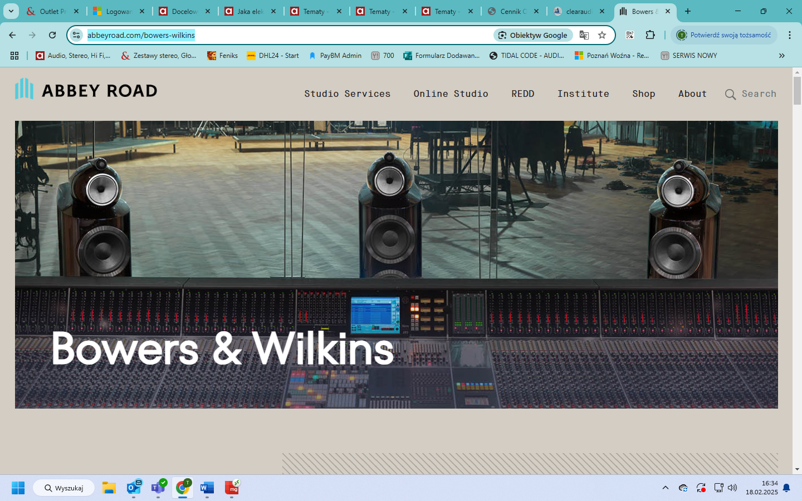Go forward to the next page
Image resolution: width=802 pixels, height=501 pixels.
32,35
